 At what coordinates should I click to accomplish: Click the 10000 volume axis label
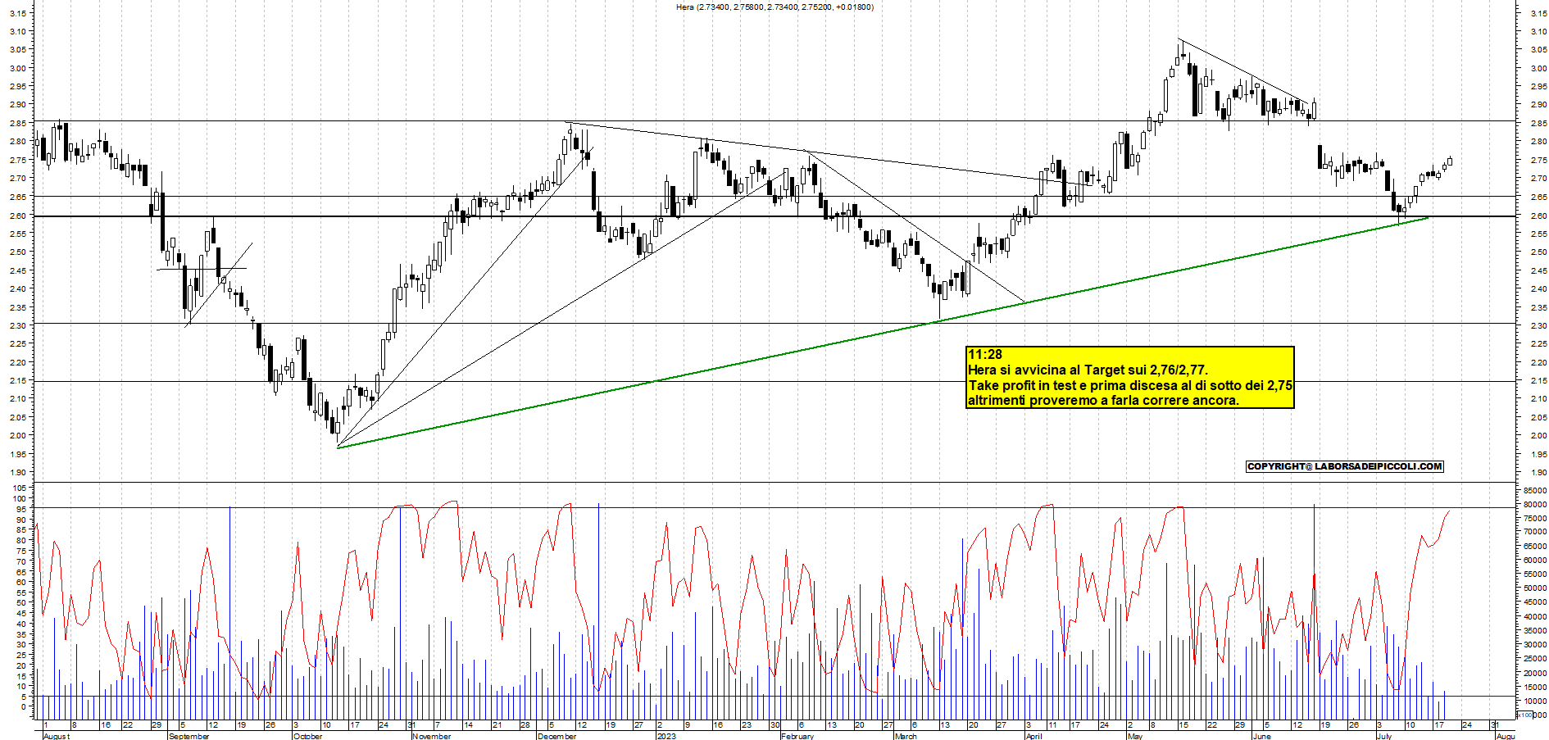pos(1535,701)
